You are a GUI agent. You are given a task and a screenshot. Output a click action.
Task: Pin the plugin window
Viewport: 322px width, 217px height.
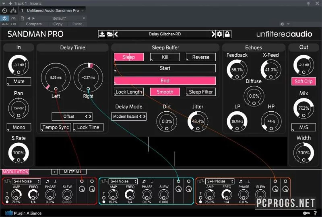coord(308,4)
